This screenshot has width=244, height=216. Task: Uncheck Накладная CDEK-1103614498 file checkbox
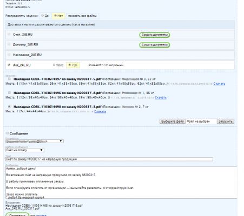click(9, 106)
